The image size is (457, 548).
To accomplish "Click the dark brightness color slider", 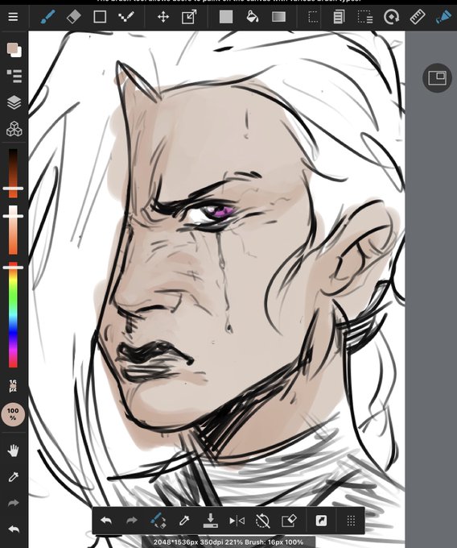I will (13, 173).
